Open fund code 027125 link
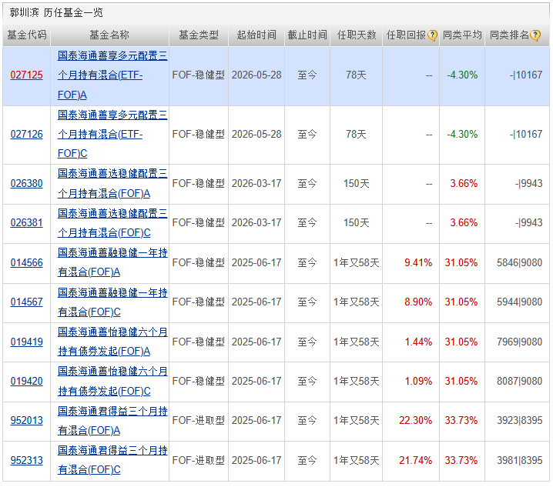553x487 pixels. tap(26, 75)
